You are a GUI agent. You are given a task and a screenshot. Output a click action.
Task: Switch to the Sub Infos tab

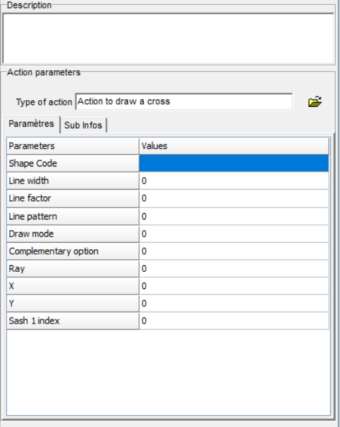pyautogui.click(x=84, y=125)
